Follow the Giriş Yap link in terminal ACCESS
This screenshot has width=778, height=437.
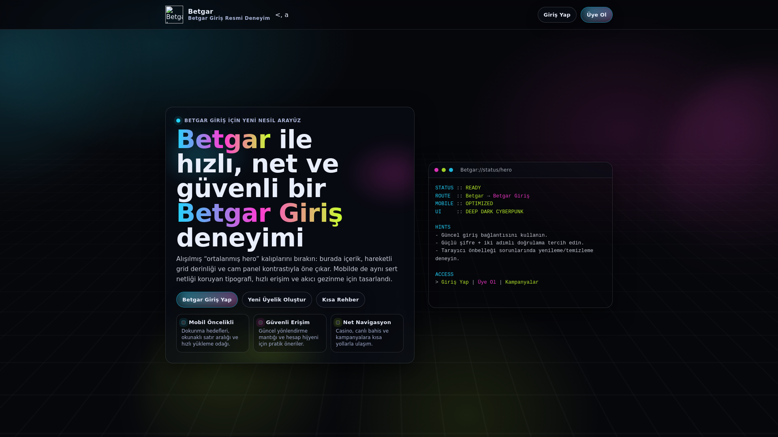(x=455, y=282)
